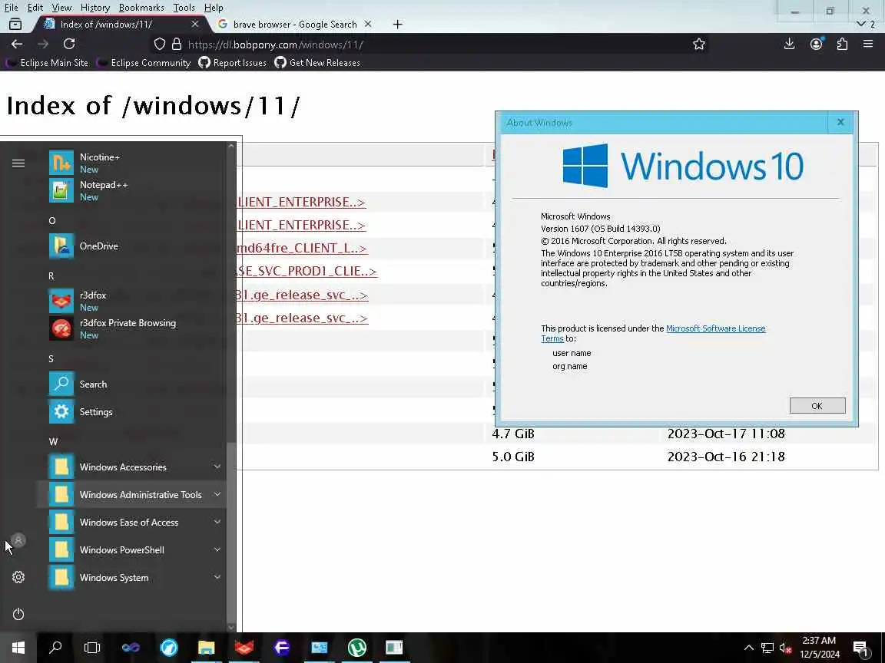Screen dimensions: 885x663
Task: Open the list all tabs dropdown
Action: point(861,25)
